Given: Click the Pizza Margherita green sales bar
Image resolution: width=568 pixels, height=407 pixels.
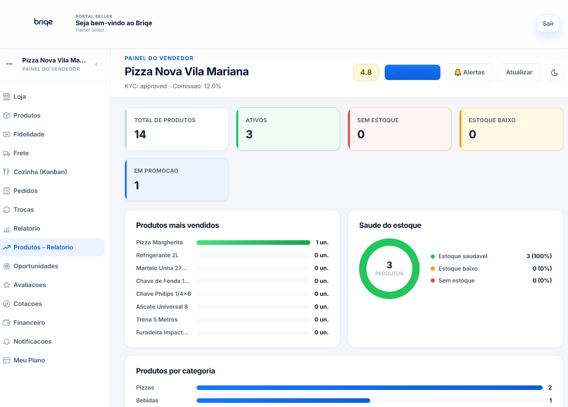Looking at the screenshot, I should tap(253, 243).
